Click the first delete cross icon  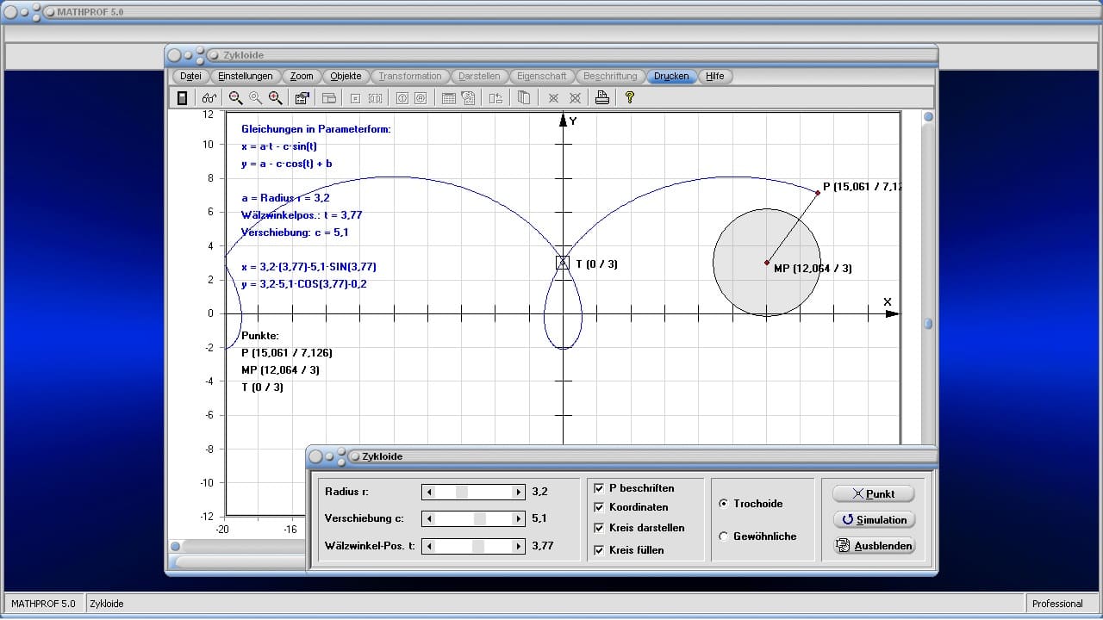553,98
